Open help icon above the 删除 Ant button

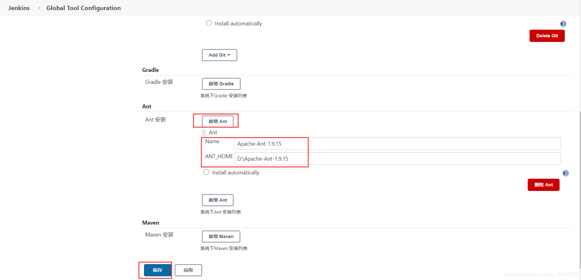click(565, 173)
